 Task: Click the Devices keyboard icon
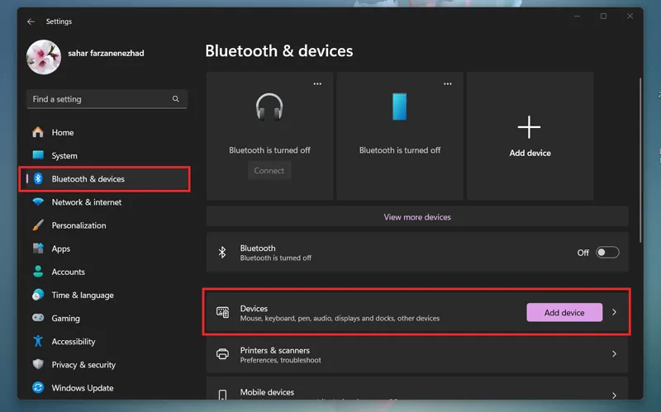222,312
